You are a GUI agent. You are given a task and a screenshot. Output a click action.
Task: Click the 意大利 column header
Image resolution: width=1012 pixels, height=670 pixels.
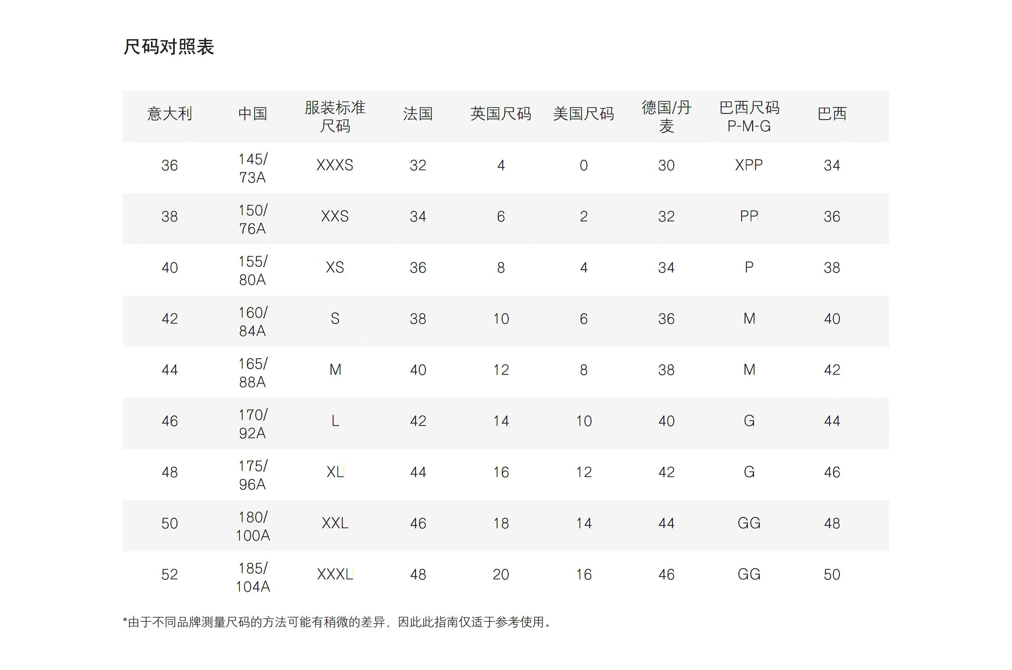(170, 114)
